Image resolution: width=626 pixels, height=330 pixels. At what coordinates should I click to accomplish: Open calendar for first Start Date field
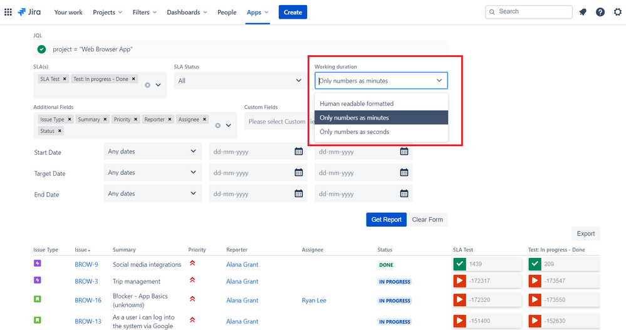coord(299,152)
